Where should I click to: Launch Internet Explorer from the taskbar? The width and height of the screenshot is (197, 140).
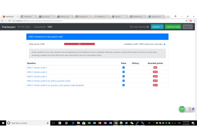[x=66, y=123]
